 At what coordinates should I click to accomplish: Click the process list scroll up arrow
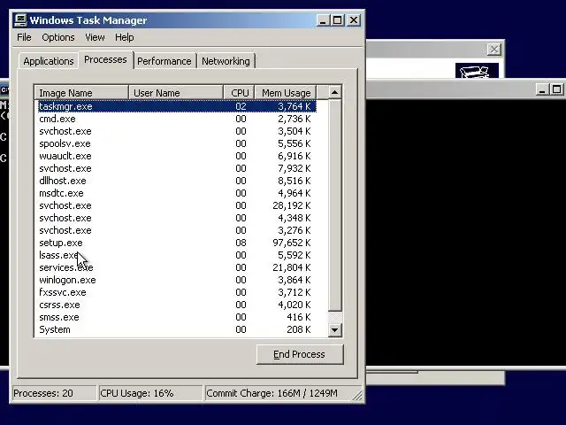pyautogui.click(x=334, y=92)
